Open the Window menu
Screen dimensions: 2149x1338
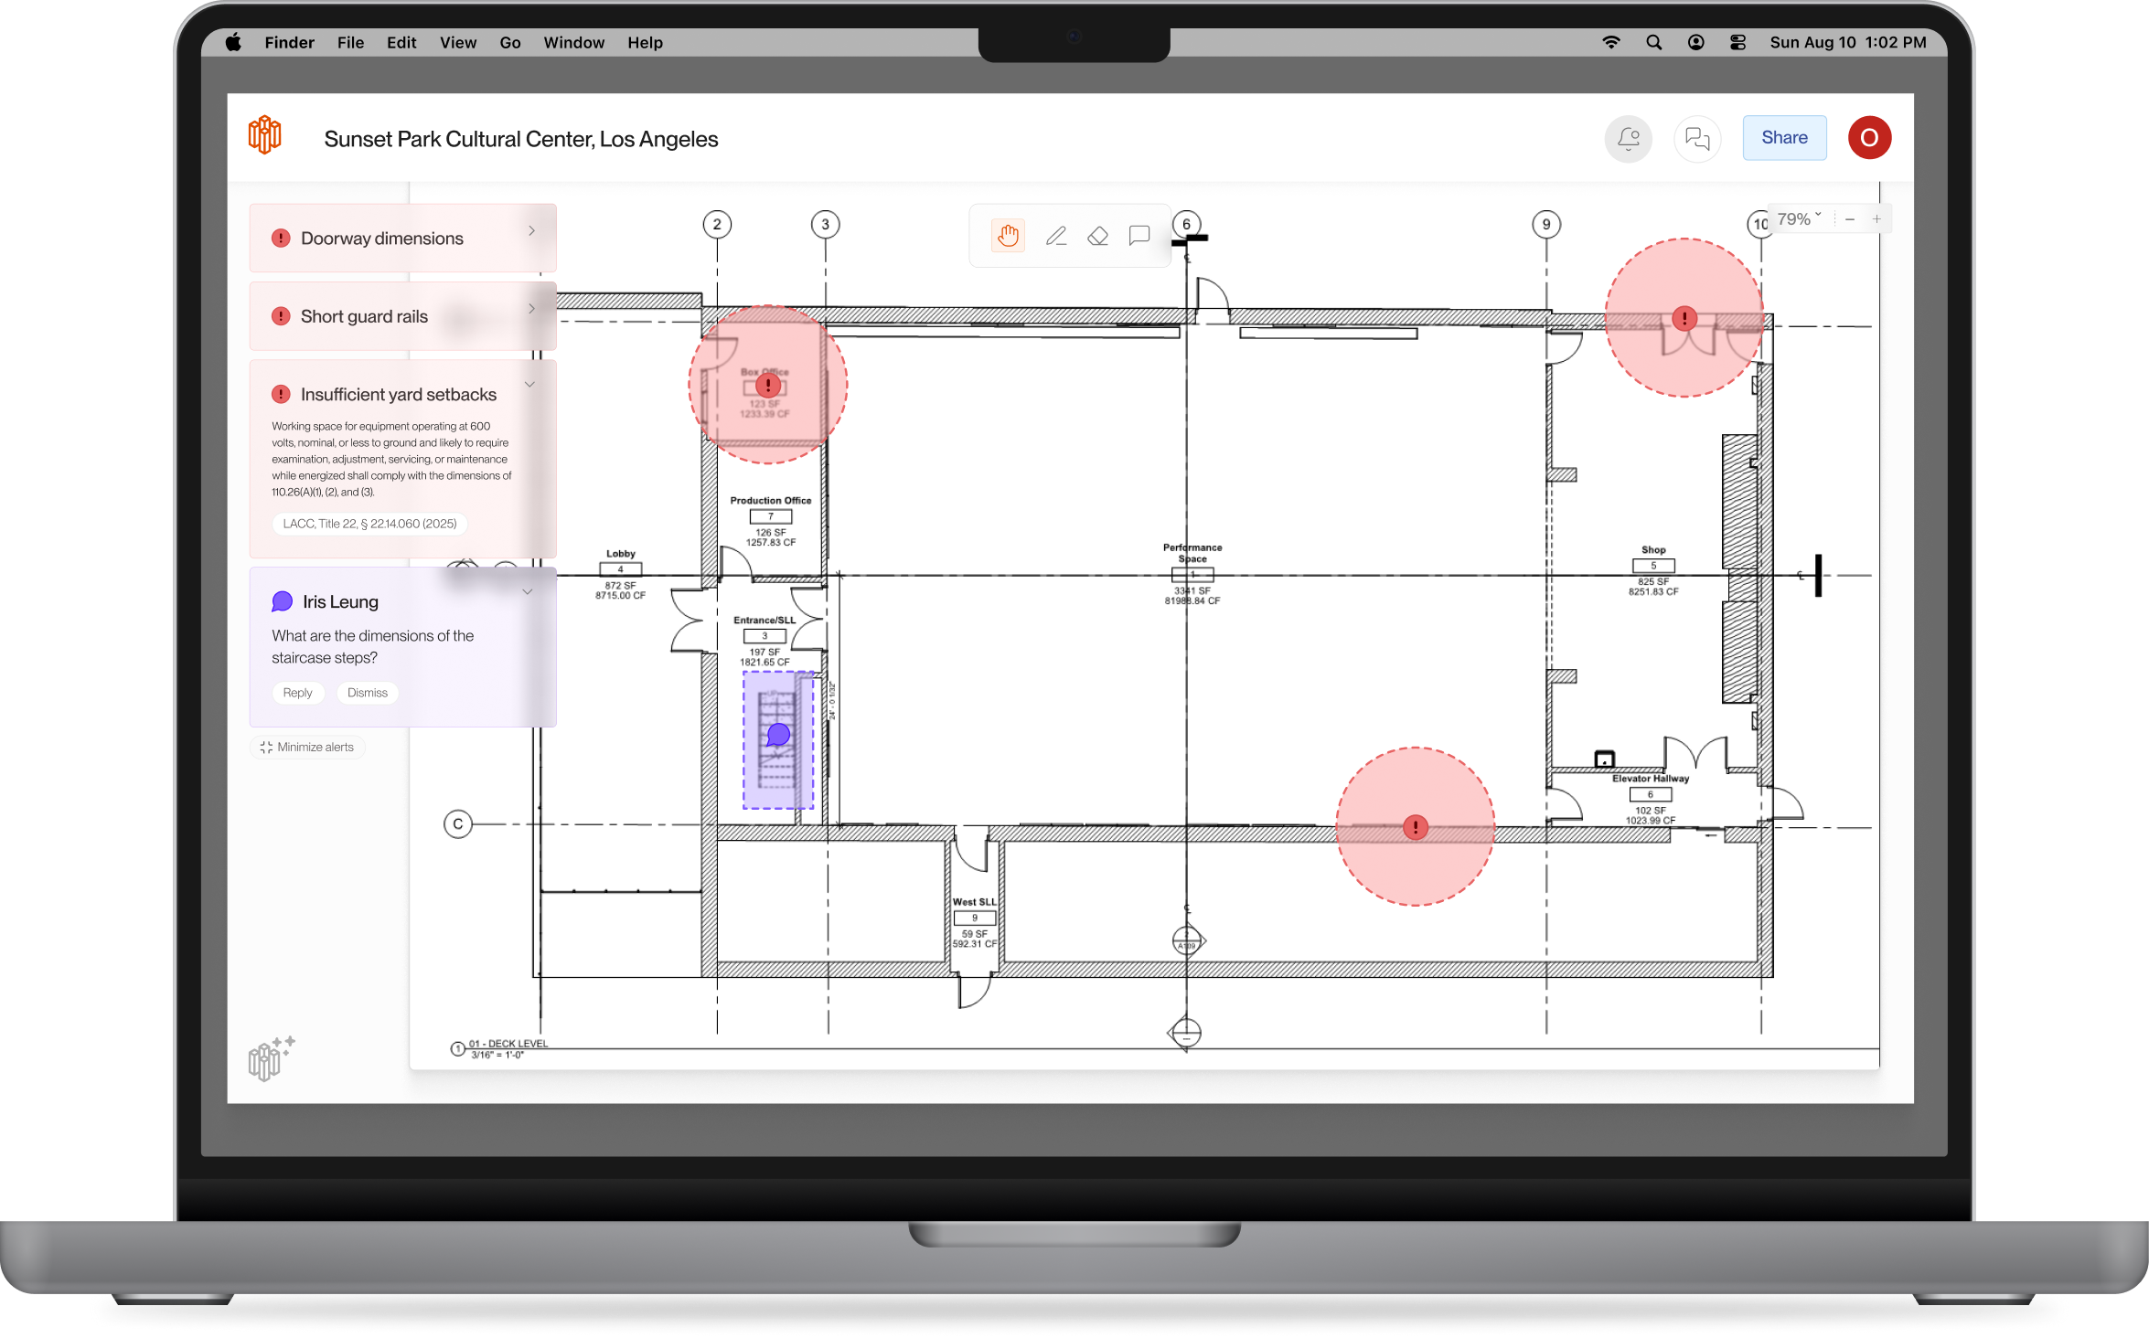[x=573, y=42]
